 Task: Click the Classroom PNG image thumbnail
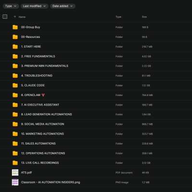(15, 182)
